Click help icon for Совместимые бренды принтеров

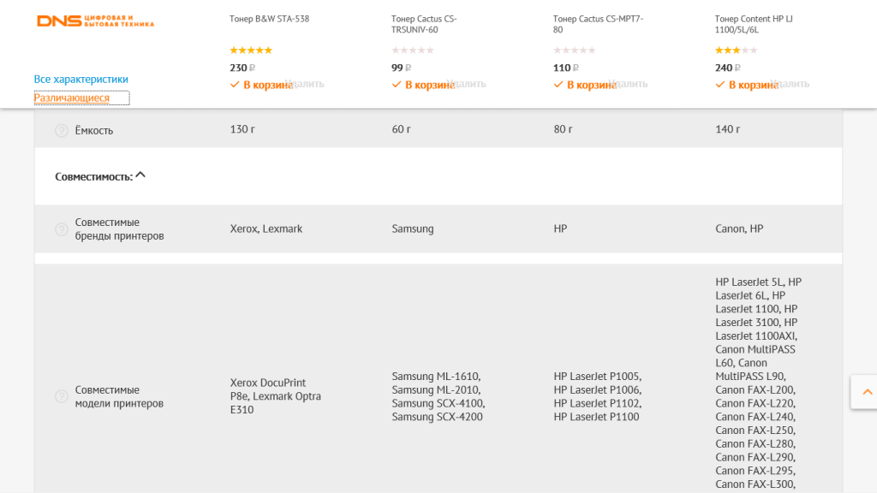click(x=62, y=229)
